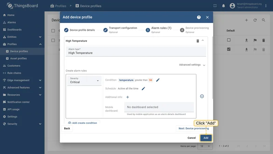Select the Transport configuration step
The image size is (273, 154).
click(120, 30)
